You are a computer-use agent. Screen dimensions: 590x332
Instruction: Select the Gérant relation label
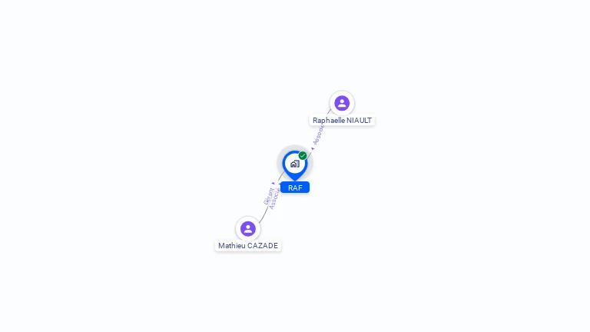pyautogui.click(x=268, y=196)
